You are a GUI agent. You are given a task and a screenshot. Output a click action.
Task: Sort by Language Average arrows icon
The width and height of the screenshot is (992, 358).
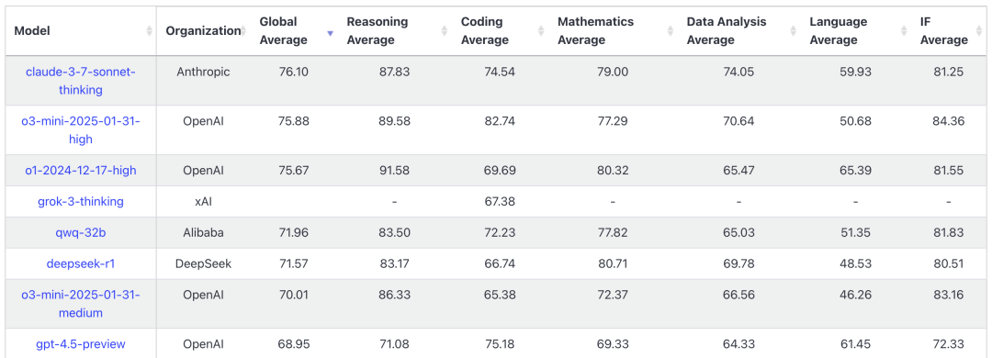(904, 30)
